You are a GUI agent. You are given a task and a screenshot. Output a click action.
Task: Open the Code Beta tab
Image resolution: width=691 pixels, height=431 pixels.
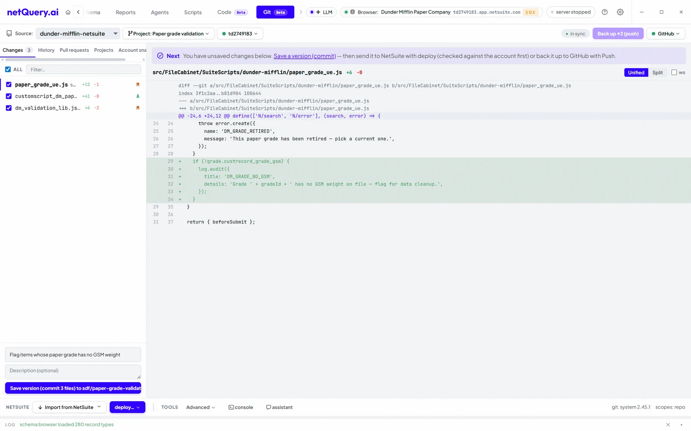click(232, 12)
